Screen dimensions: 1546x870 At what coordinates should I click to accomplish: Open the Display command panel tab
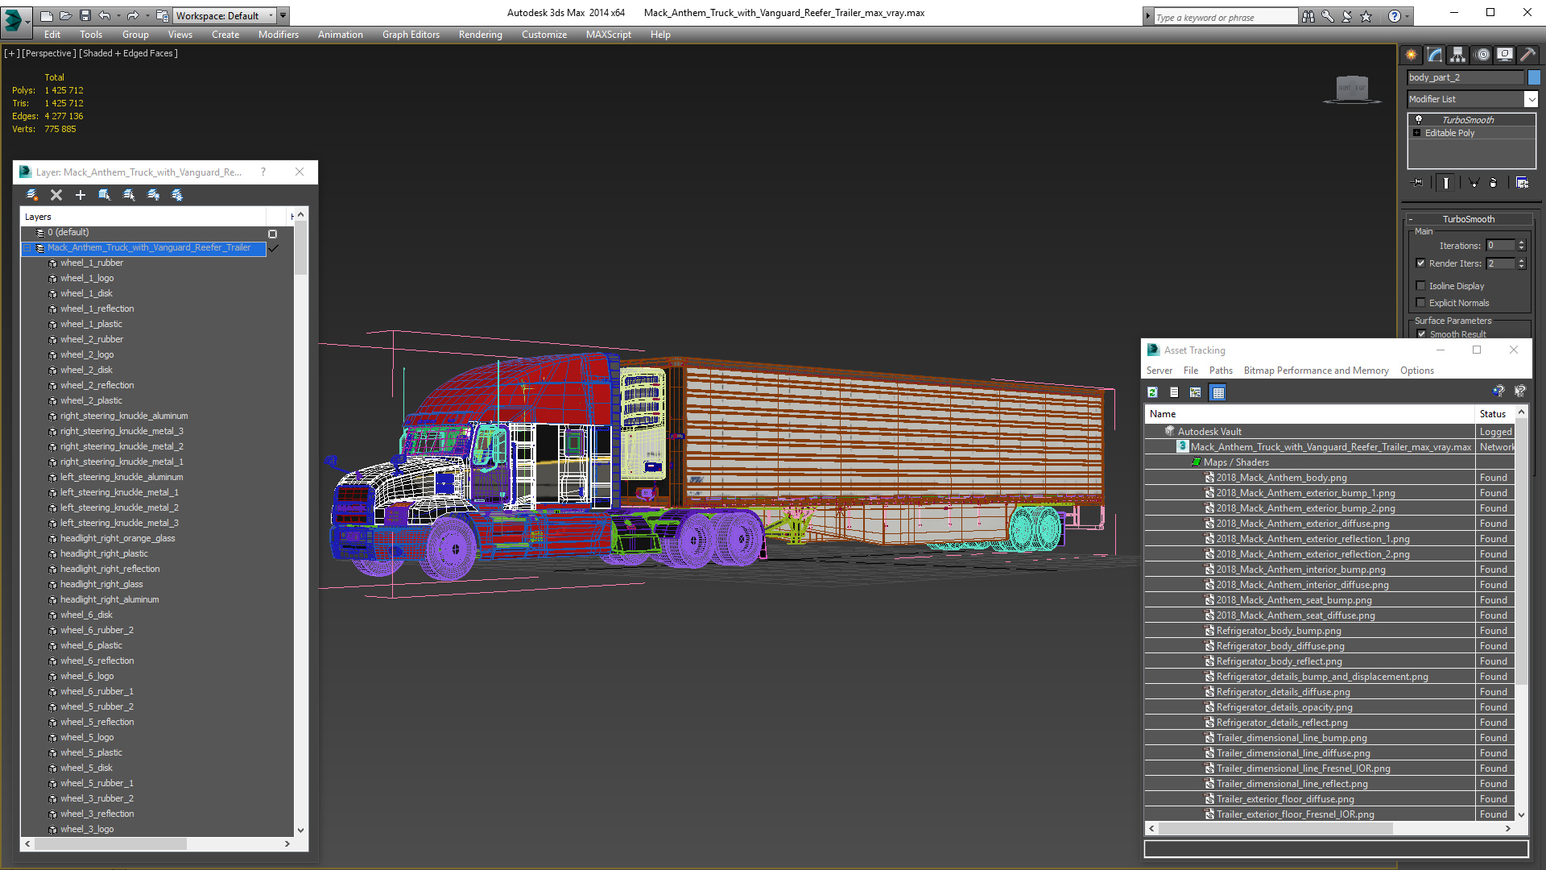1505,55
